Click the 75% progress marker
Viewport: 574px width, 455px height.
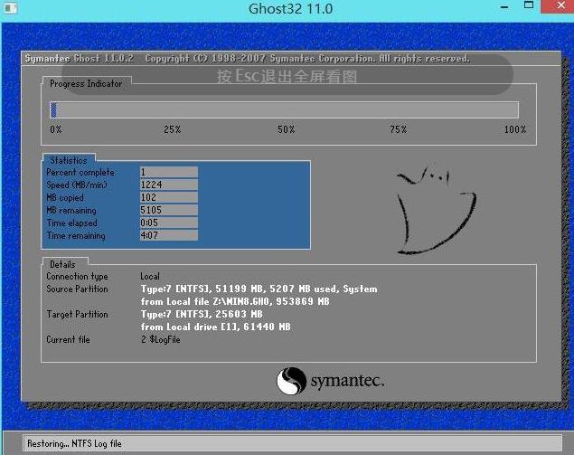pos(399,129)
